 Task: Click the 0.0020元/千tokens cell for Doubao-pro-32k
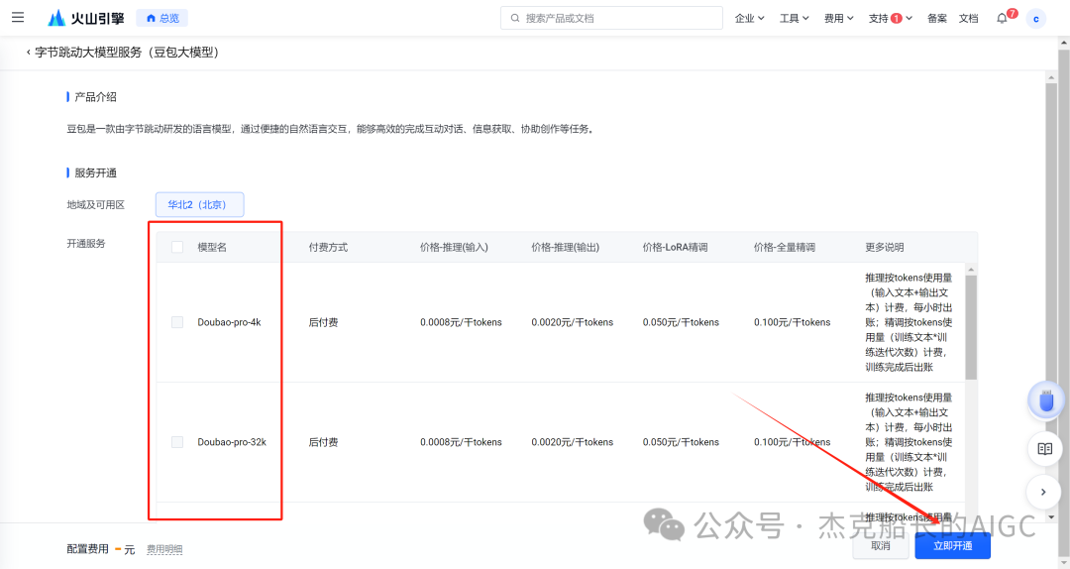pyautogui.click(x=572, y=443)
